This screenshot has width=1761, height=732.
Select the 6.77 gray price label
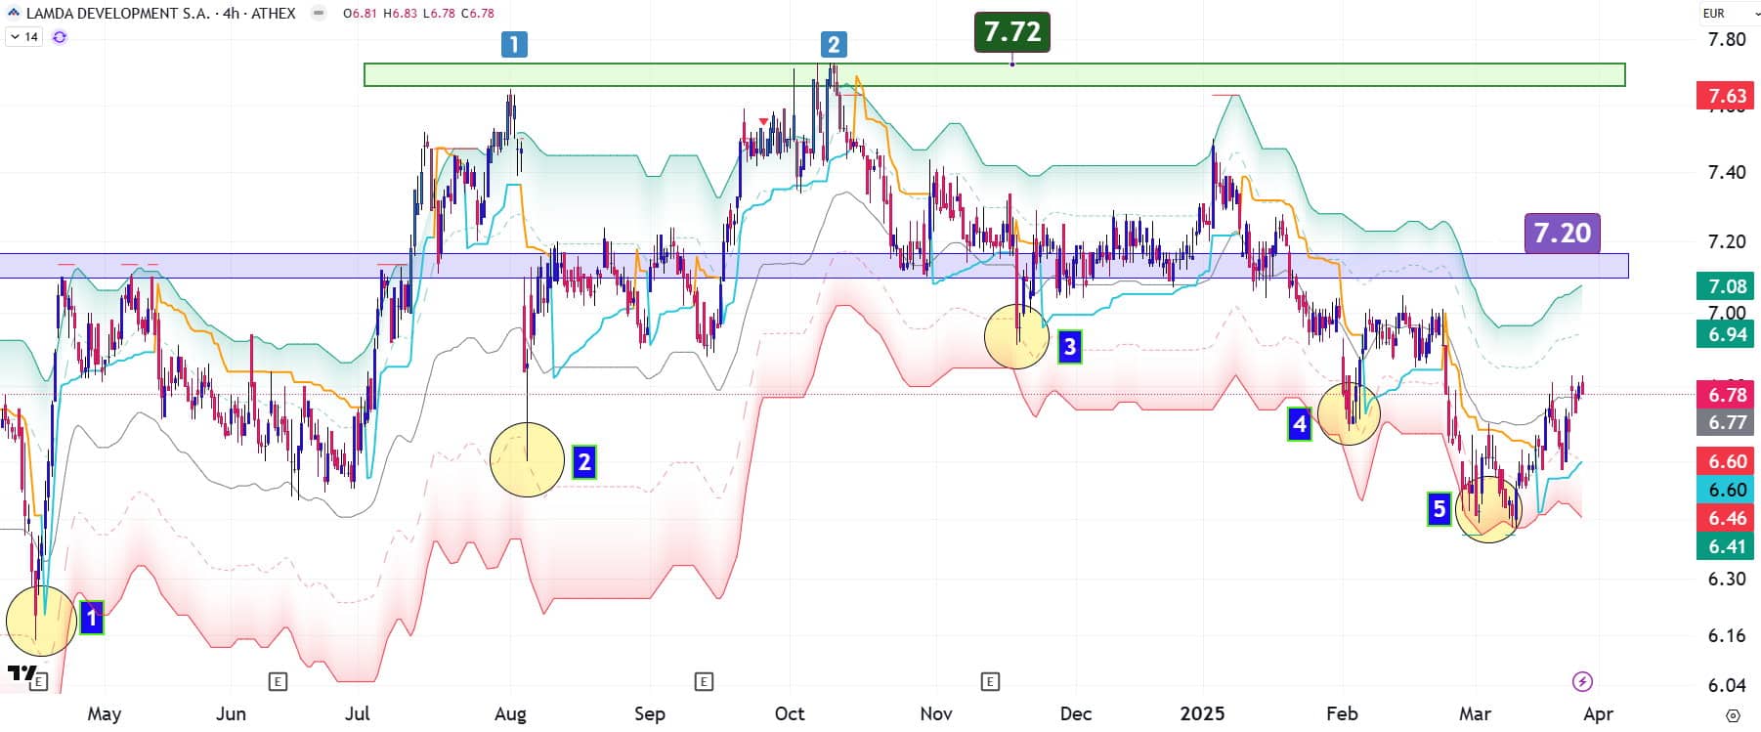click(x=1727, y=422)
